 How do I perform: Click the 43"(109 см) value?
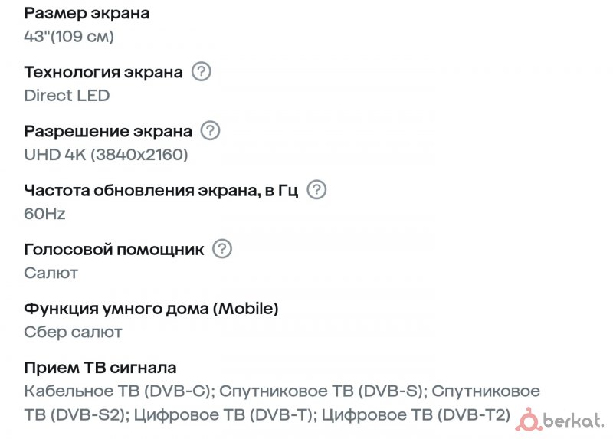69,36
